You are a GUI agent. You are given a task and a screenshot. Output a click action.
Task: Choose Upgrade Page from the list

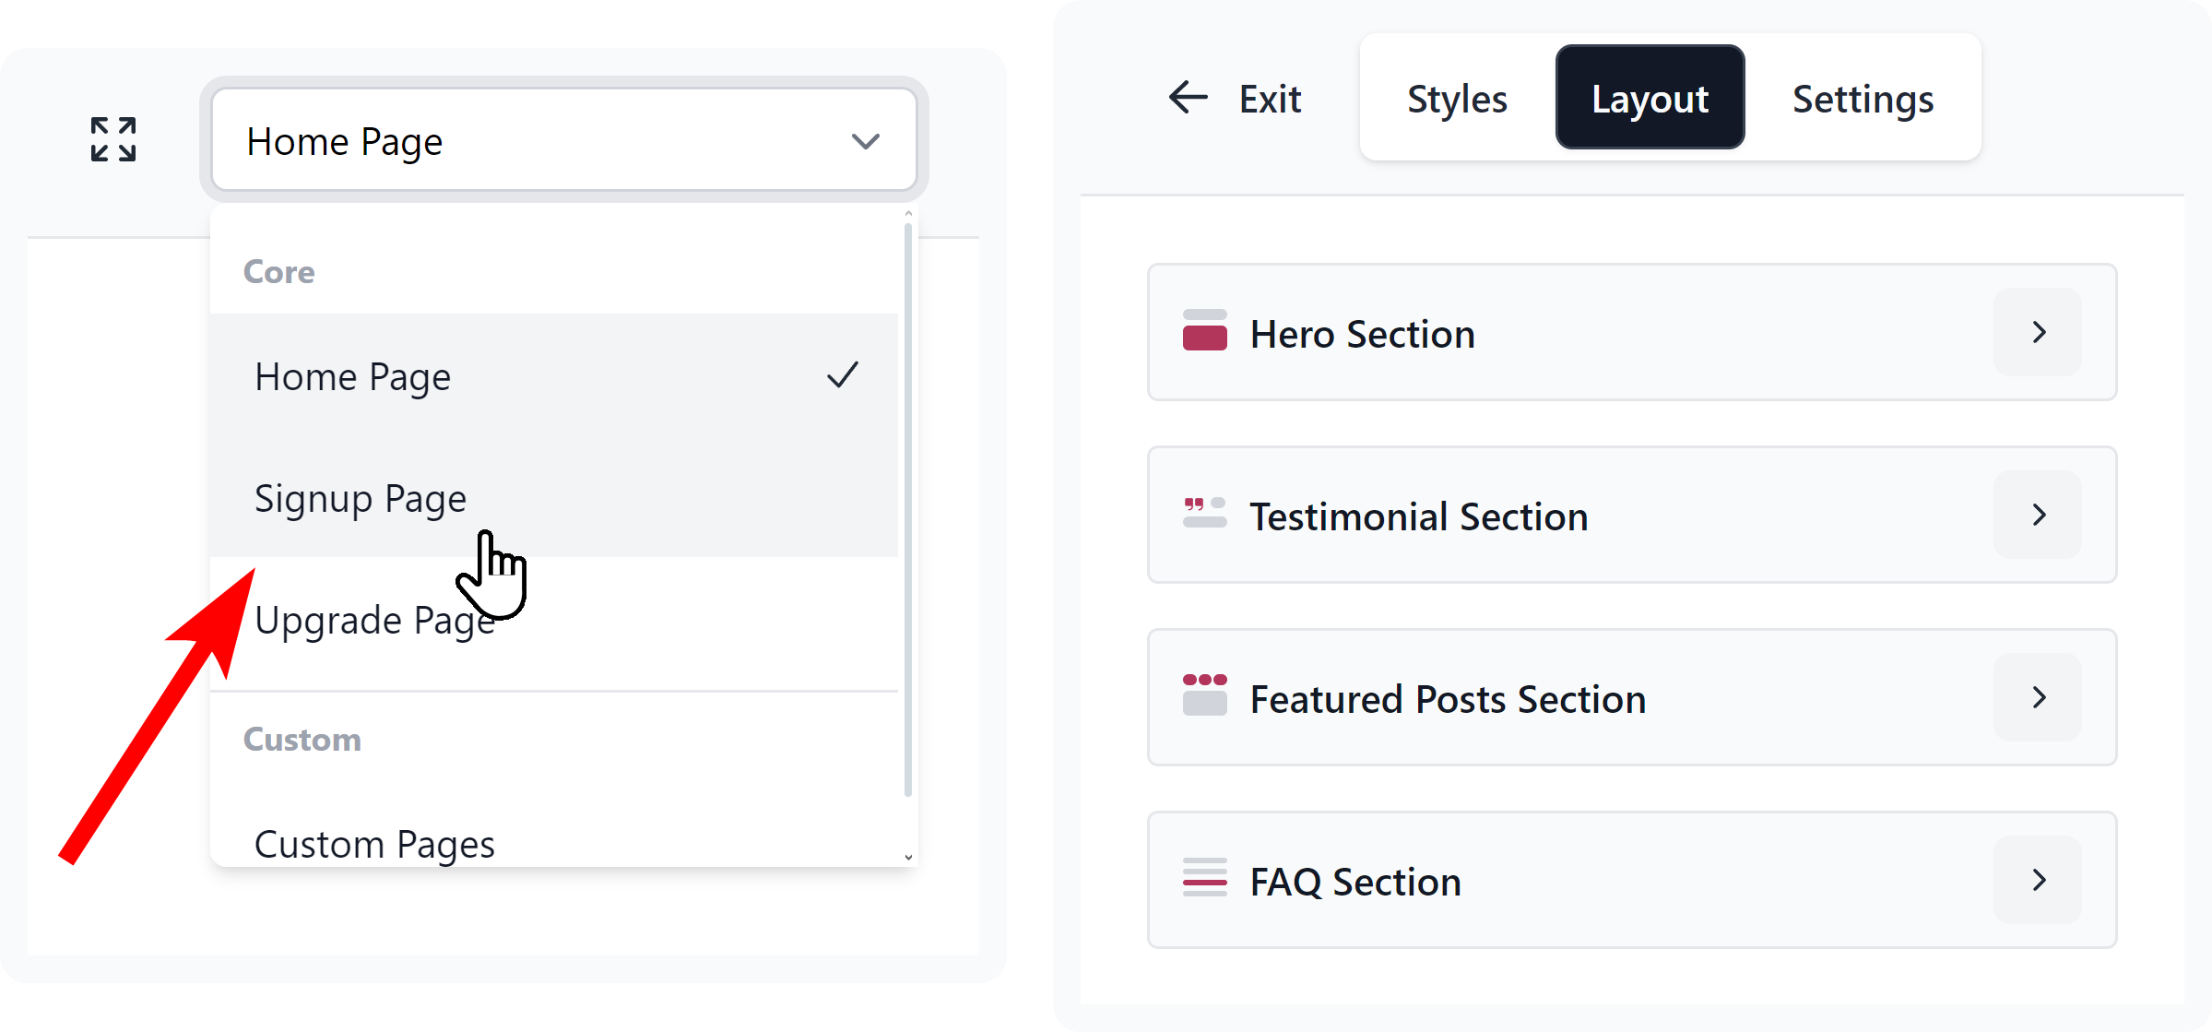pos(373,621)
